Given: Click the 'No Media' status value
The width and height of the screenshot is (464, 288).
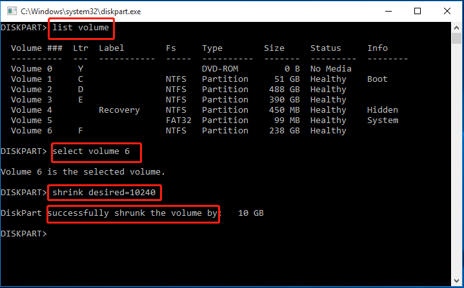Looking at the screenshot, I should [331, 69].
